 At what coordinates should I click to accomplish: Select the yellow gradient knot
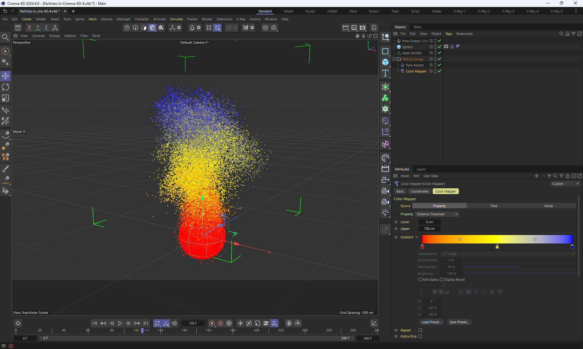coord(497,247)
